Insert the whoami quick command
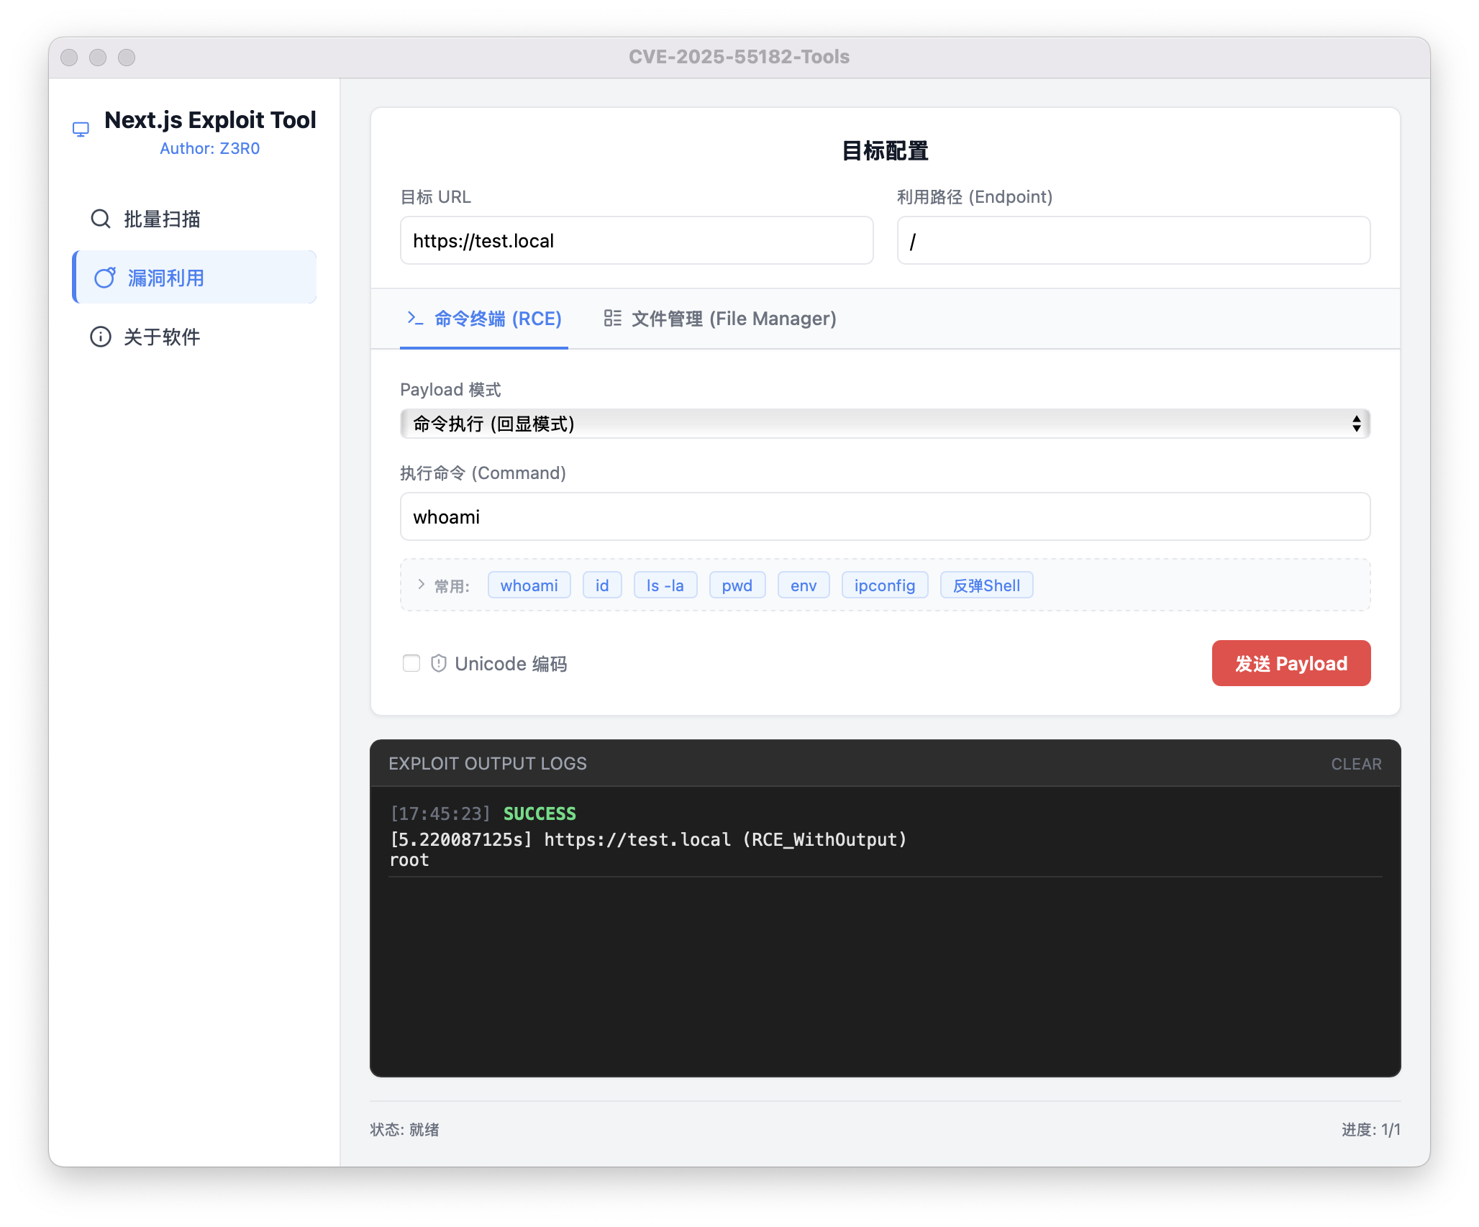 pyautogui.click(x=529, y=585)
